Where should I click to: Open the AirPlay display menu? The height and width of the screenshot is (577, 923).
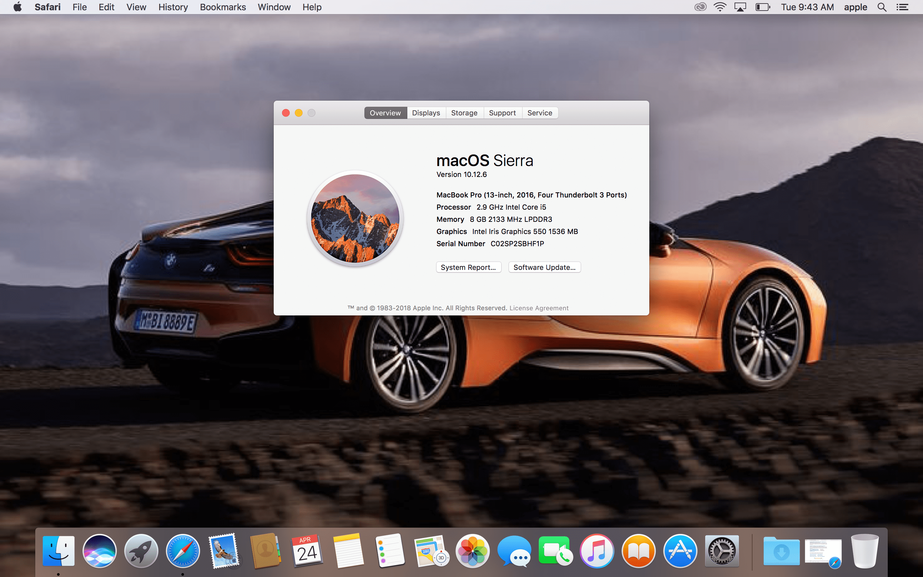tap(740, 7)
